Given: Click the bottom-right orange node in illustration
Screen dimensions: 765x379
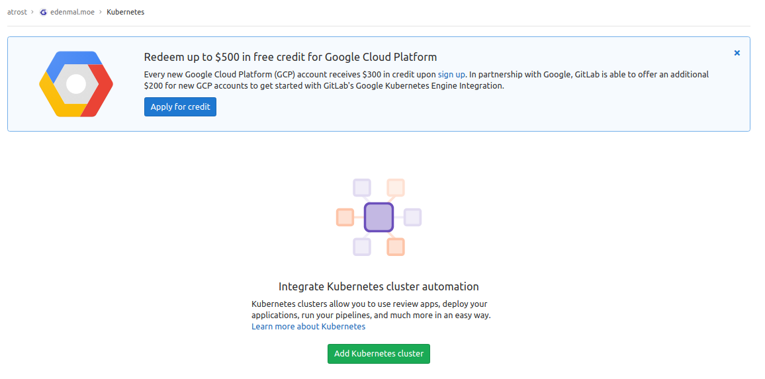Looking at the screenshot, I should (x=396, y=247).
